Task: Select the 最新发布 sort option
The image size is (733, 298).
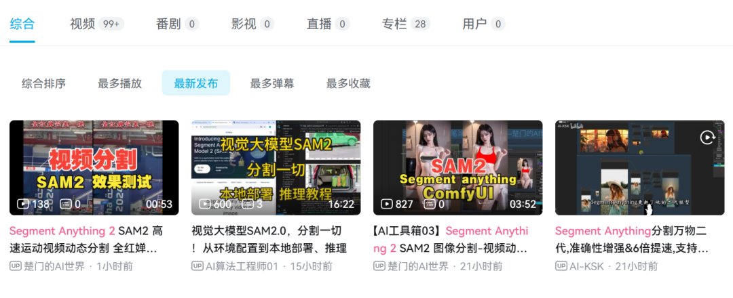Action: [196, 83]
